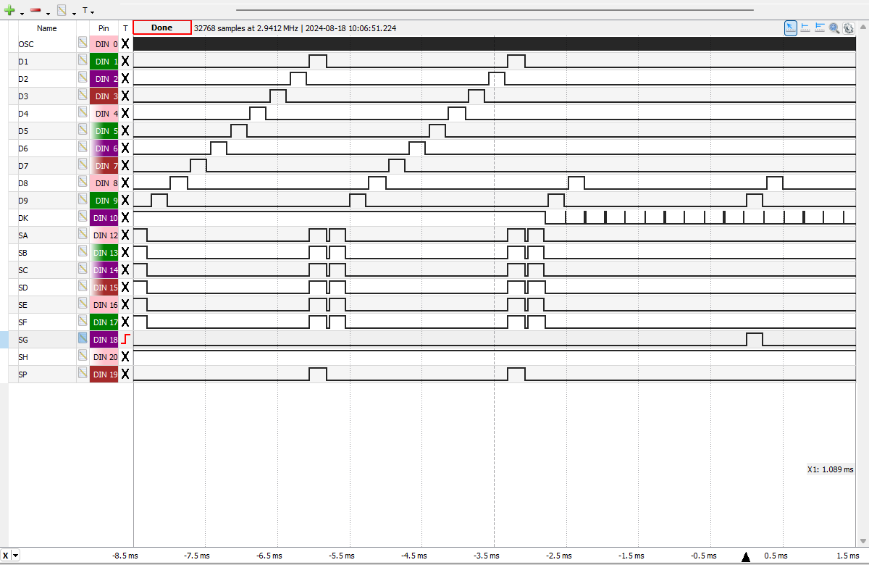Image resolution: width=869 pixels, height=565 pixels.
Task: Click the multi-marker cursor mode icon
Action: pyautogui.click(x=820, y=28)
